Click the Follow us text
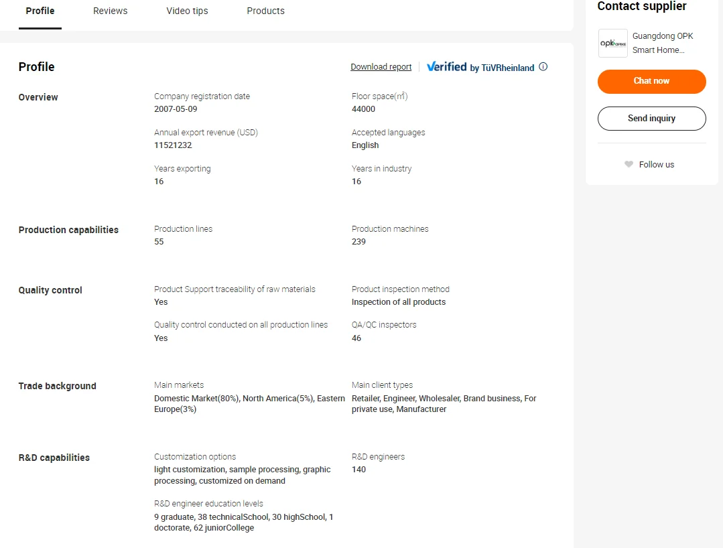The image size is (723, 548). point(656,165)
